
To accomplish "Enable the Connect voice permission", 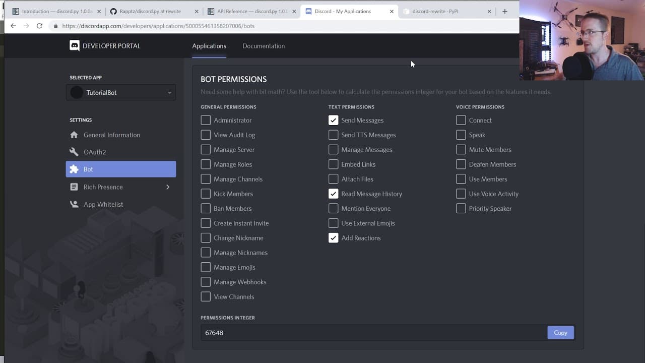I will point(461,120).
